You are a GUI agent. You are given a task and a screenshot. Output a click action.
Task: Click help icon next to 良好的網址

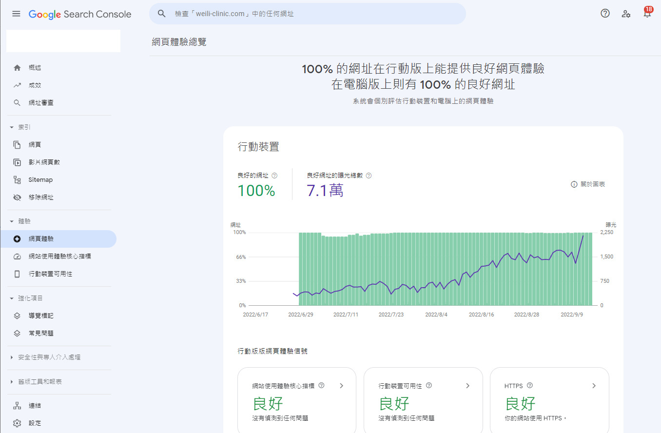(x=274, y=176)
